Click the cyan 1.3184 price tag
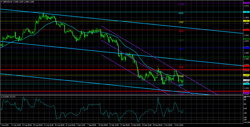The width and height of the screenshot is (250, 127). pyautogui.click(x=246, y=84)
